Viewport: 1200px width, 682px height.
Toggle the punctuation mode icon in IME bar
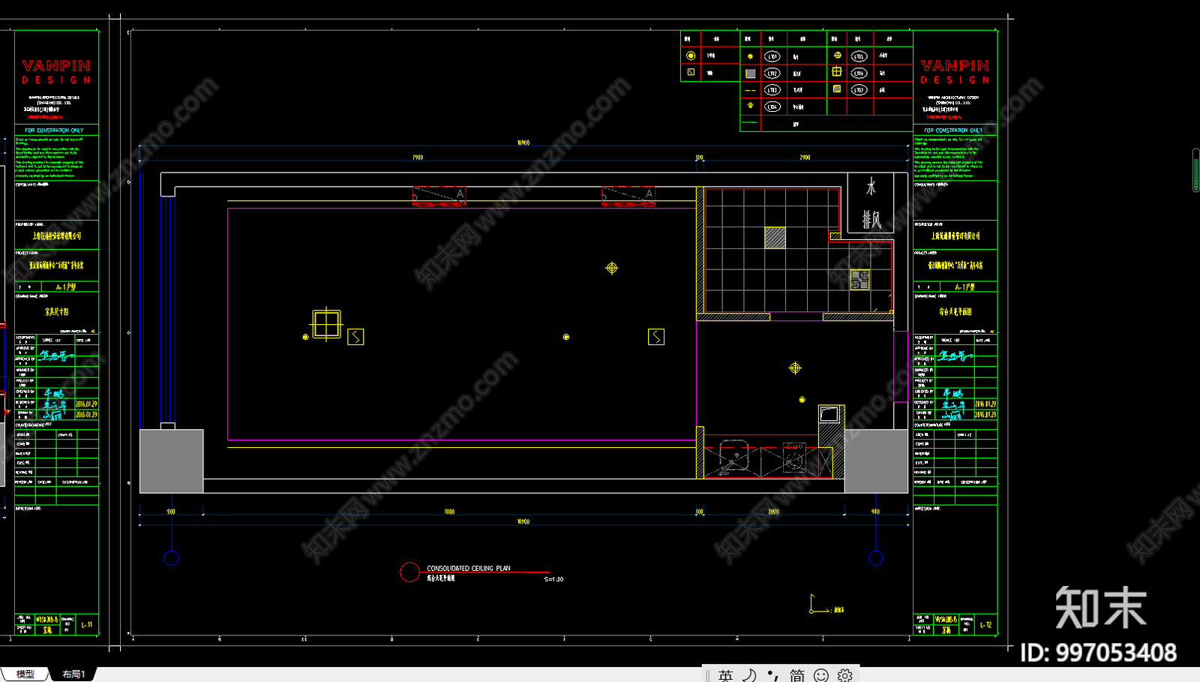[x=773, y=675]
